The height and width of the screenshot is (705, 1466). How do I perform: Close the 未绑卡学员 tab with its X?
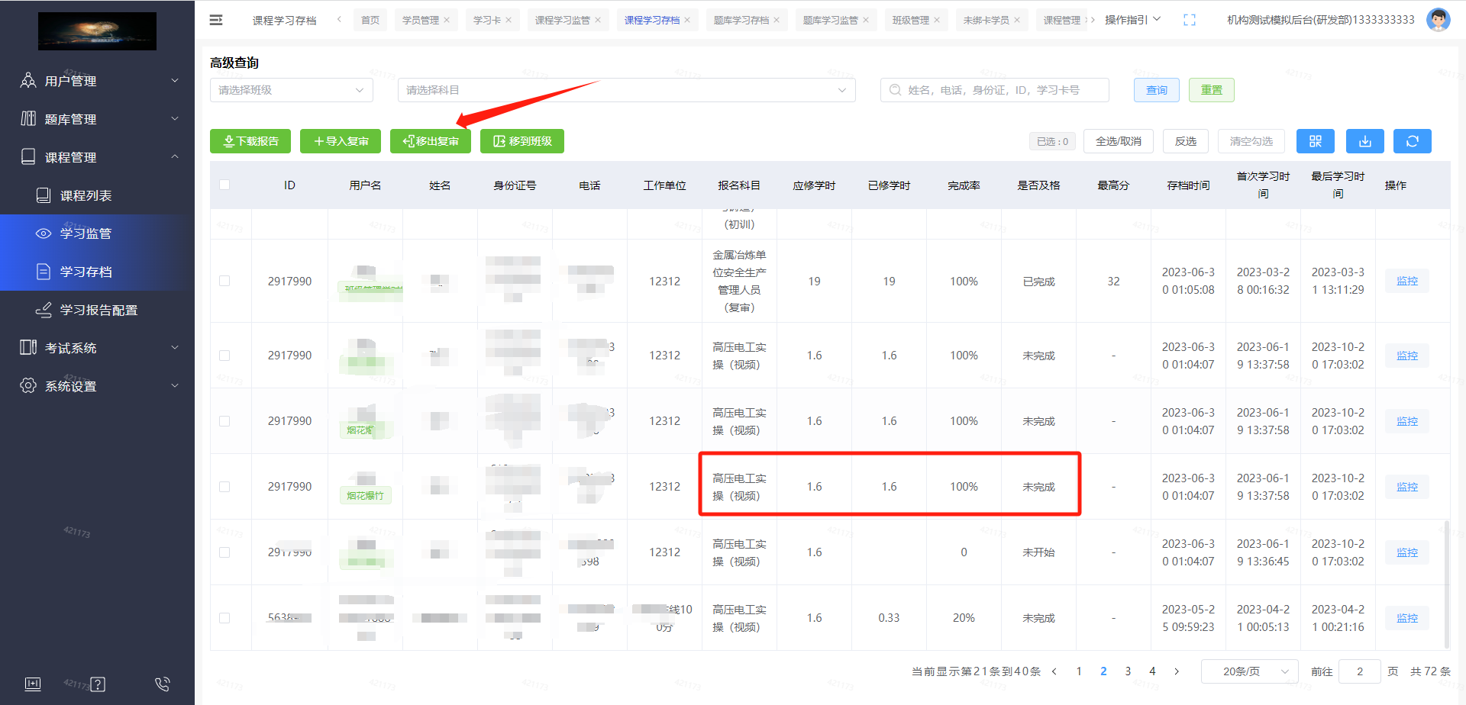click(x=1017, y=21)
